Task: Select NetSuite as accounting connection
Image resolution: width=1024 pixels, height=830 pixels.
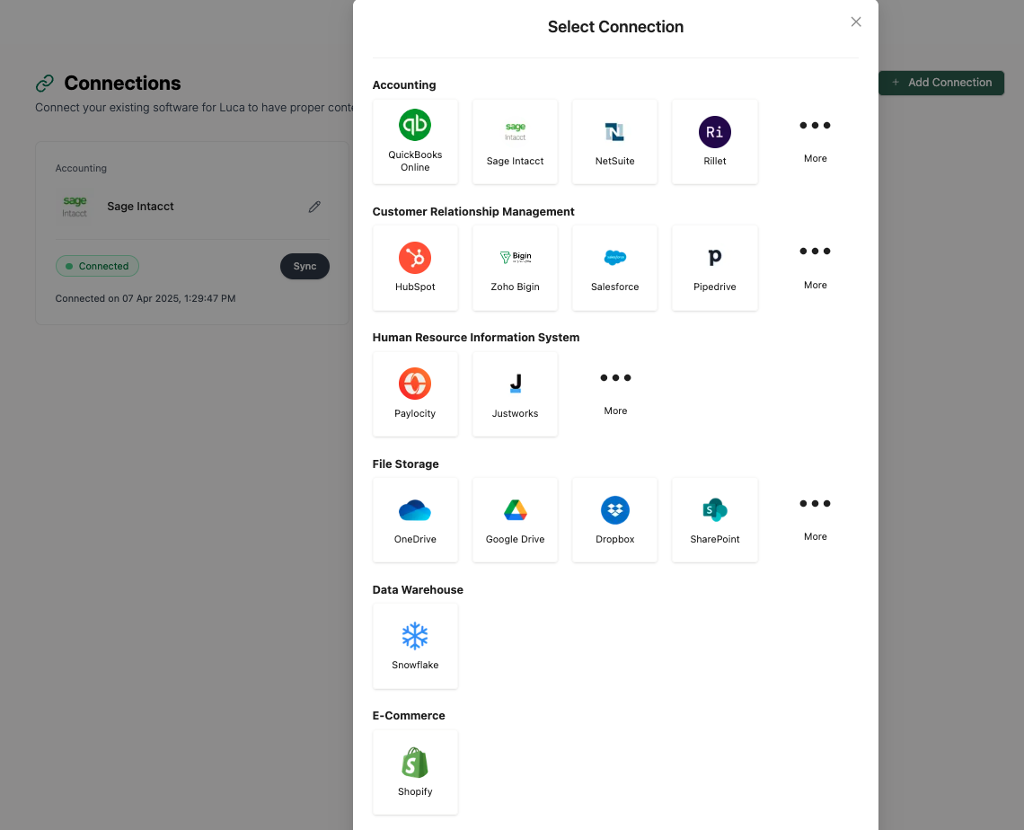Action: point(614,141)
